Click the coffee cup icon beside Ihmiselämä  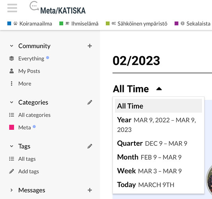point(67,23)
